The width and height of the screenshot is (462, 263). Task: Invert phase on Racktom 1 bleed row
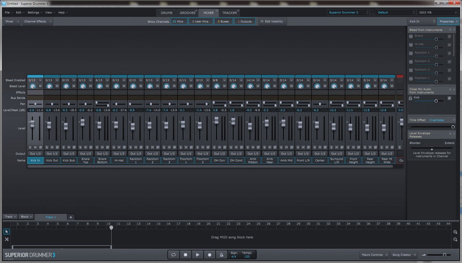coord(449,53)
